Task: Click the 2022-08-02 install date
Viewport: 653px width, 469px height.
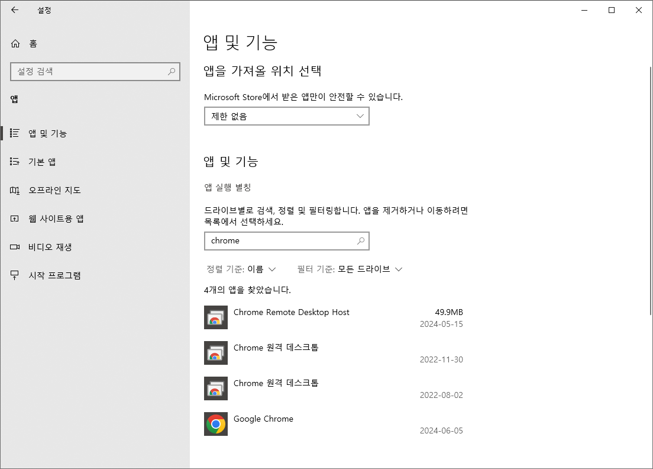Action: [x=441, y=395]
